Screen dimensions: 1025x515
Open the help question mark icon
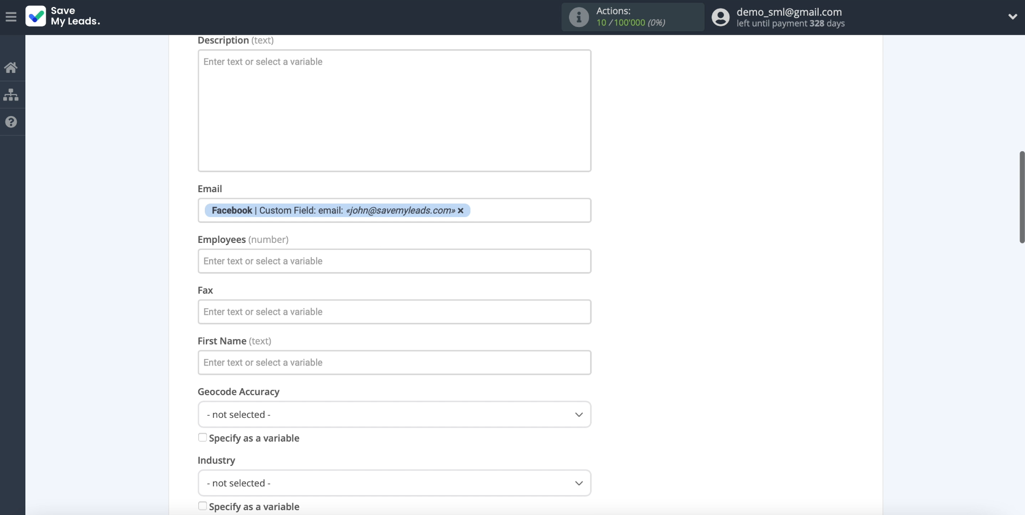point(11,122)
